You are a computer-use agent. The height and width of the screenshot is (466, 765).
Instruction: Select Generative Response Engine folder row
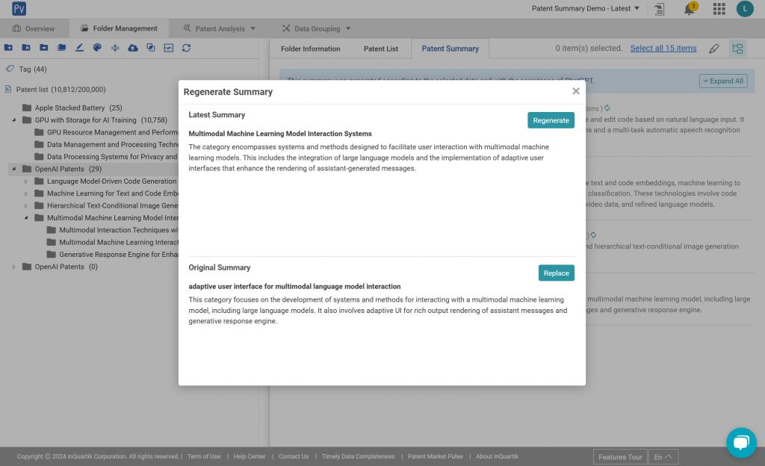tap(112, 254)
